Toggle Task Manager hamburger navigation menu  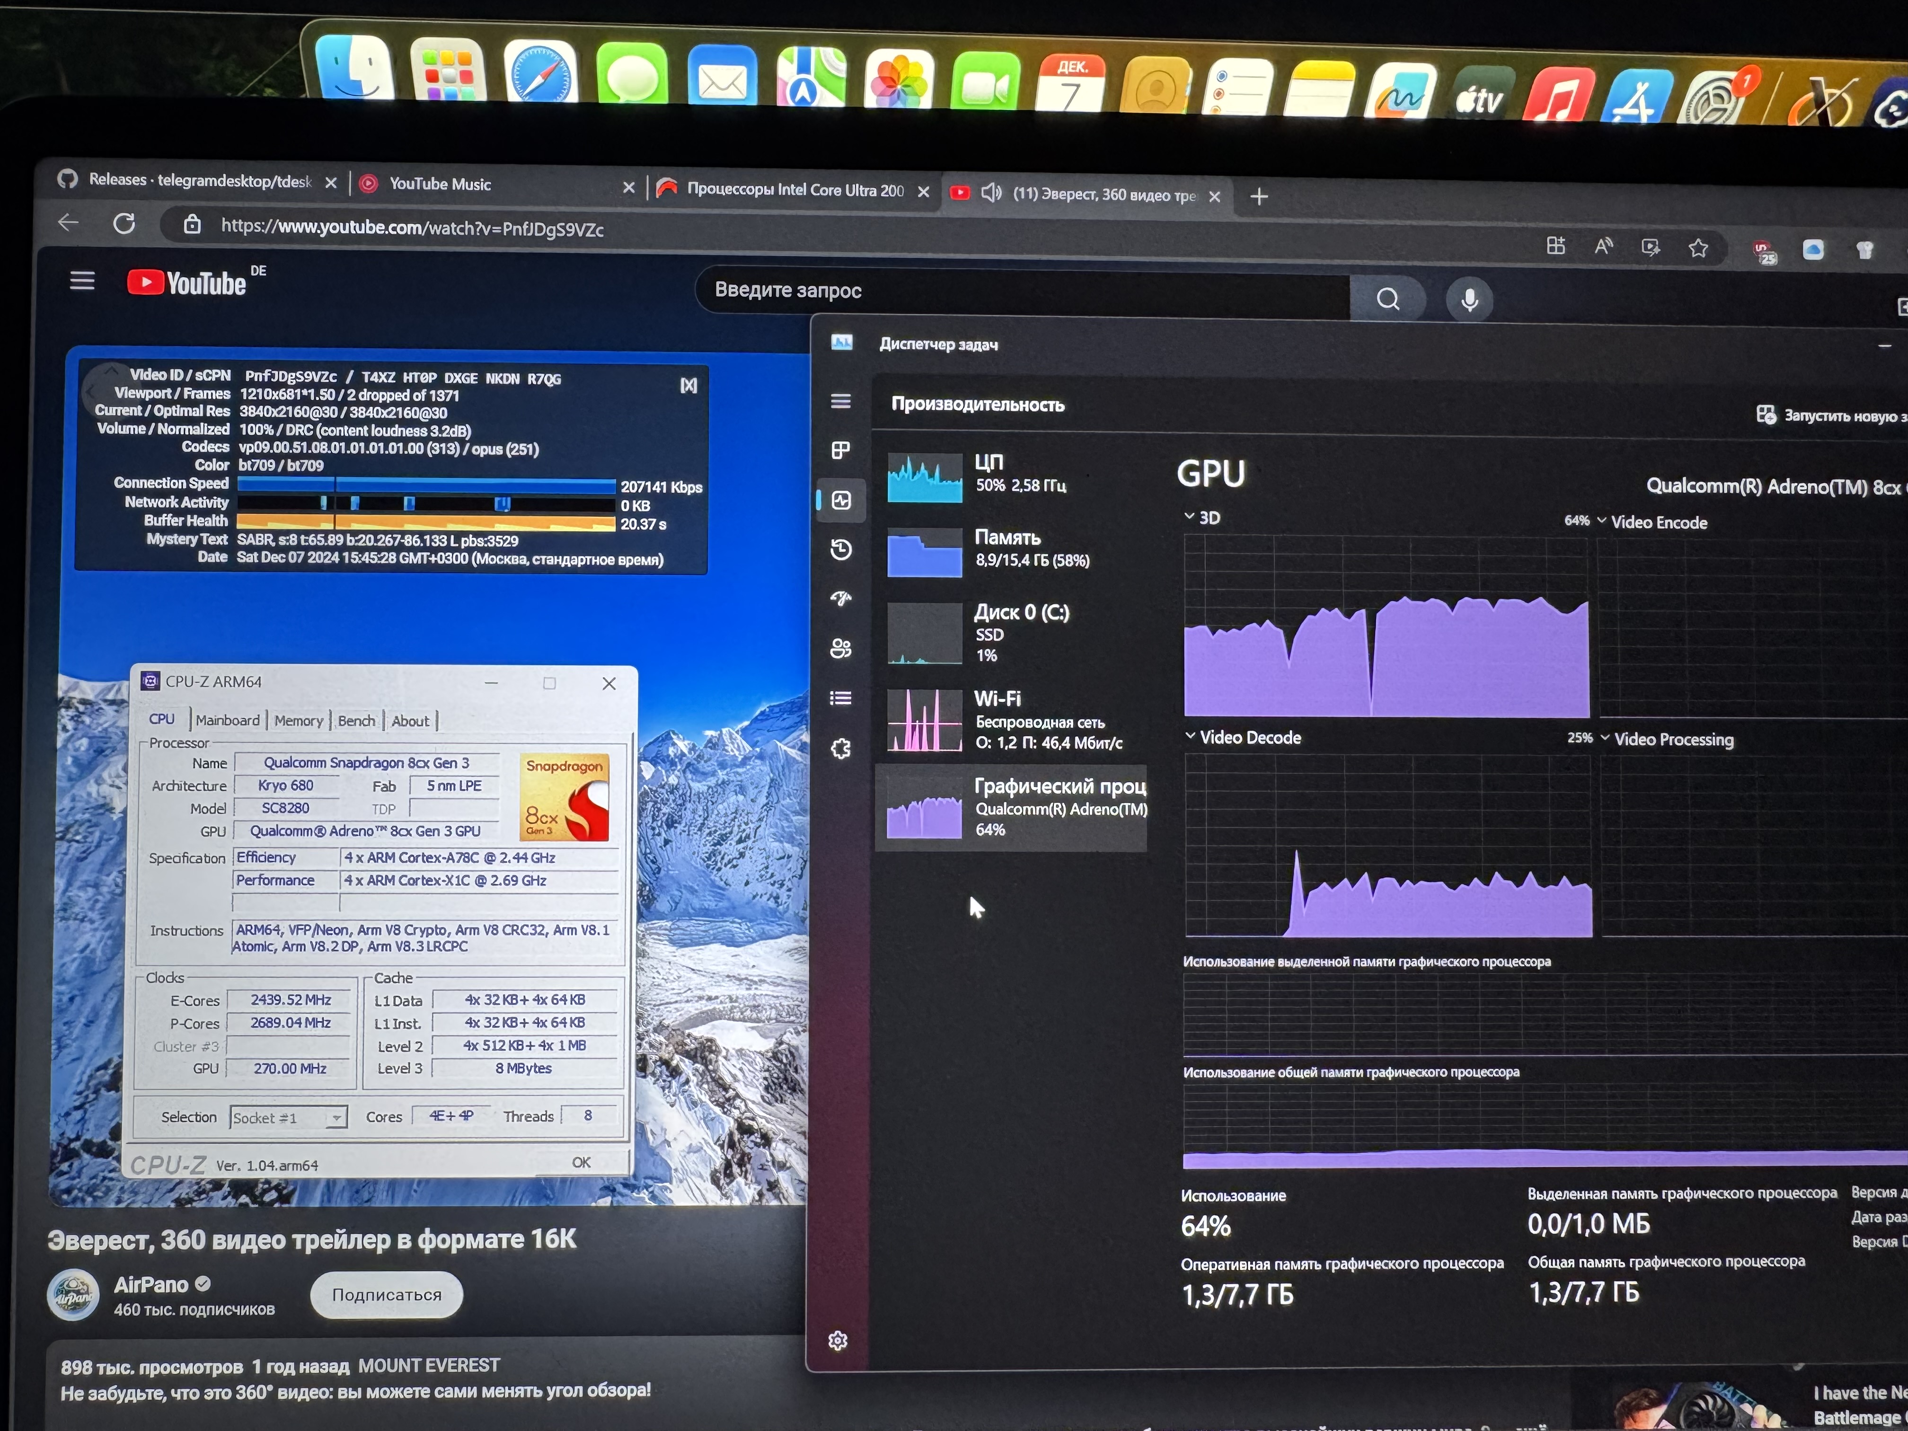pyautogui.click(x=841, y=401)
